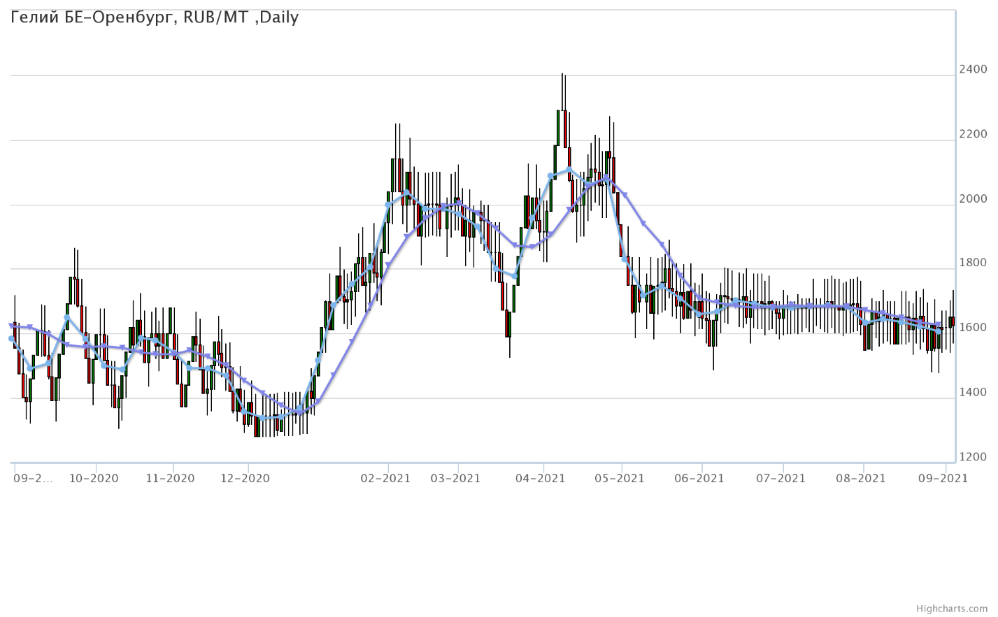Click the 1600 price axis label

[974, 328]
